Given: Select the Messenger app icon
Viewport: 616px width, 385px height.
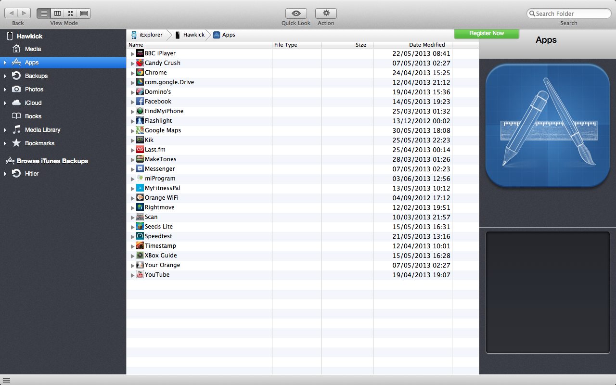Looking at the screenshot, I should click(x=140, y=169).
